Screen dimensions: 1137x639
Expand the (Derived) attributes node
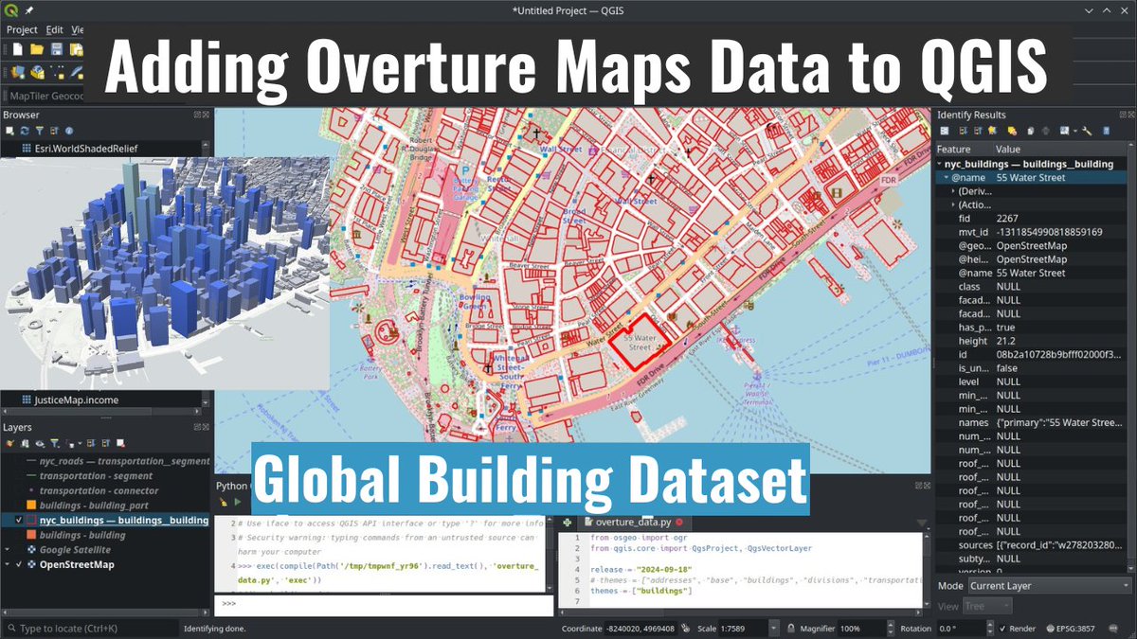click(953, 191)
